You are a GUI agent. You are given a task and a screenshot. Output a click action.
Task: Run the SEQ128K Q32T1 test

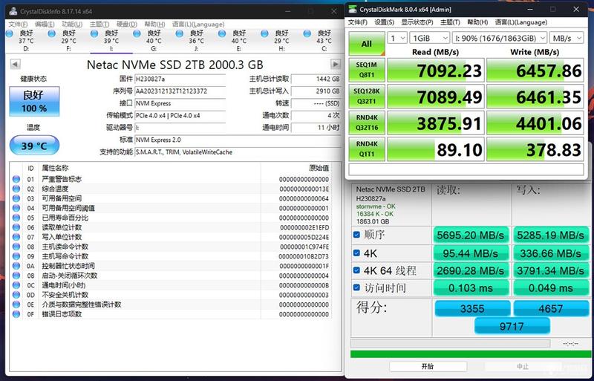point(367,97)
